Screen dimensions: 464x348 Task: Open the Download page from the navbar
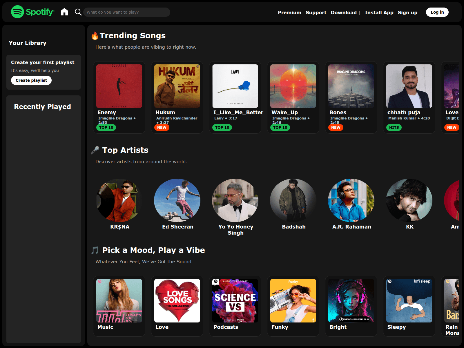coord(344,12)
